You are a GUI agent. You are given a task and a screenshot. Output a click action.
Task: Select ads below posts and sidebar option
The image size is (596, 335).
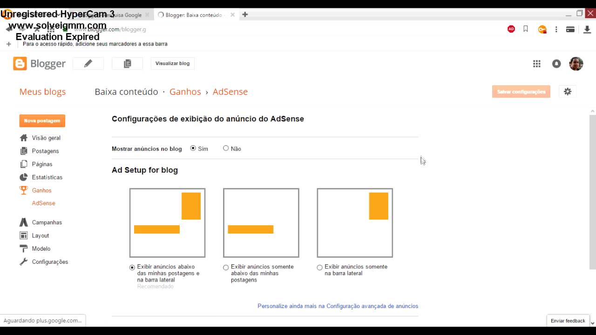[x=132, y=268]
